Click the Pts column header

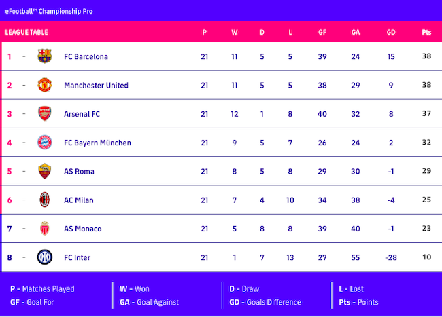426,32
